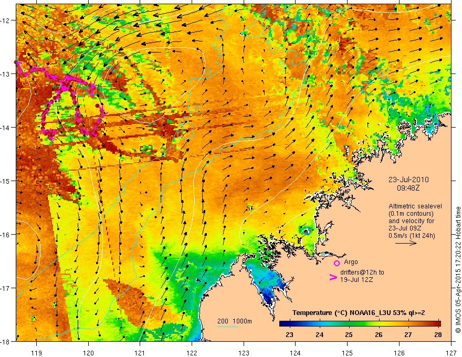
Task: Click latitude axis label -13
Action: click(5, 74)
